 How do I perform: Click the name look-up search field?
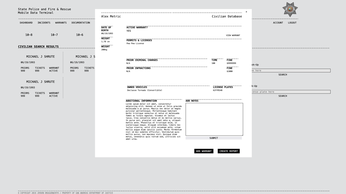coord(291,71)
